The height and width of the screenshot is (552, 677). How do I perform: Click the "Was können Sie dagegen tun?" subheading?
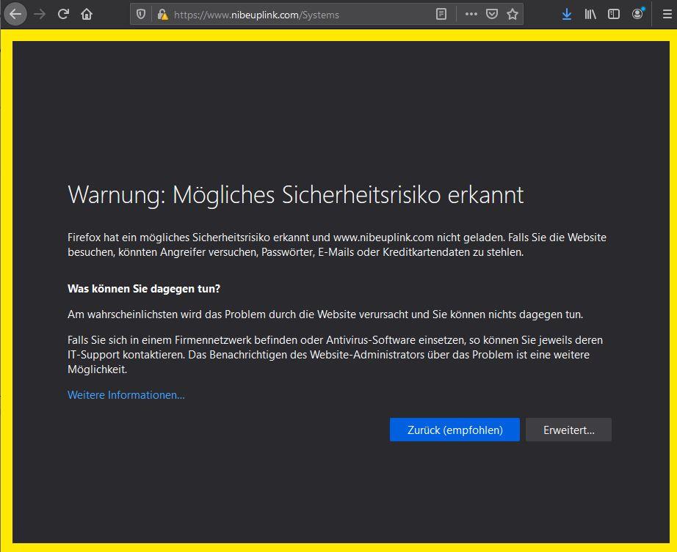click(144, 289)
